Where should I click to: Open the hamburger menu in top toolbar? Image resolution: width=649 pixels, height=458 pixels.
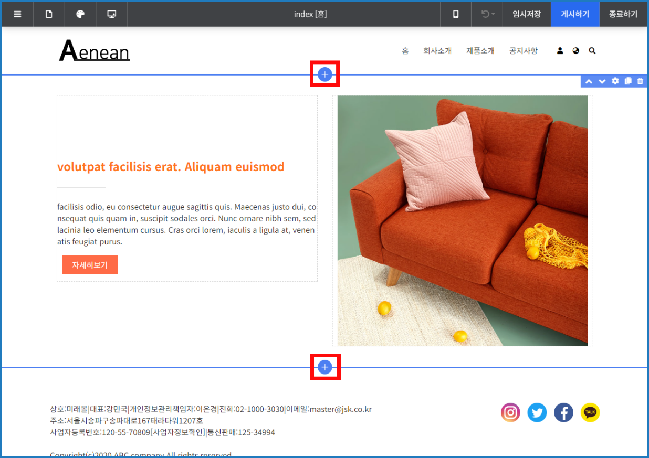coord(17,14)
